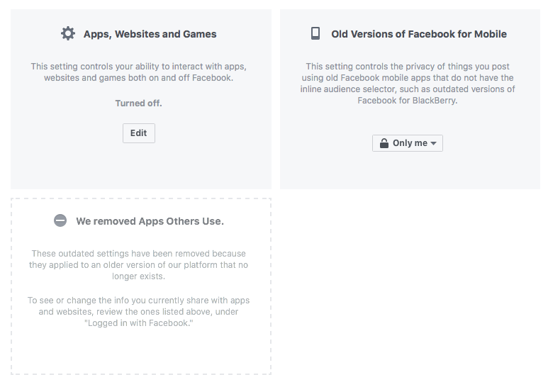Click the mobile phone icon

tap(315, 33)
